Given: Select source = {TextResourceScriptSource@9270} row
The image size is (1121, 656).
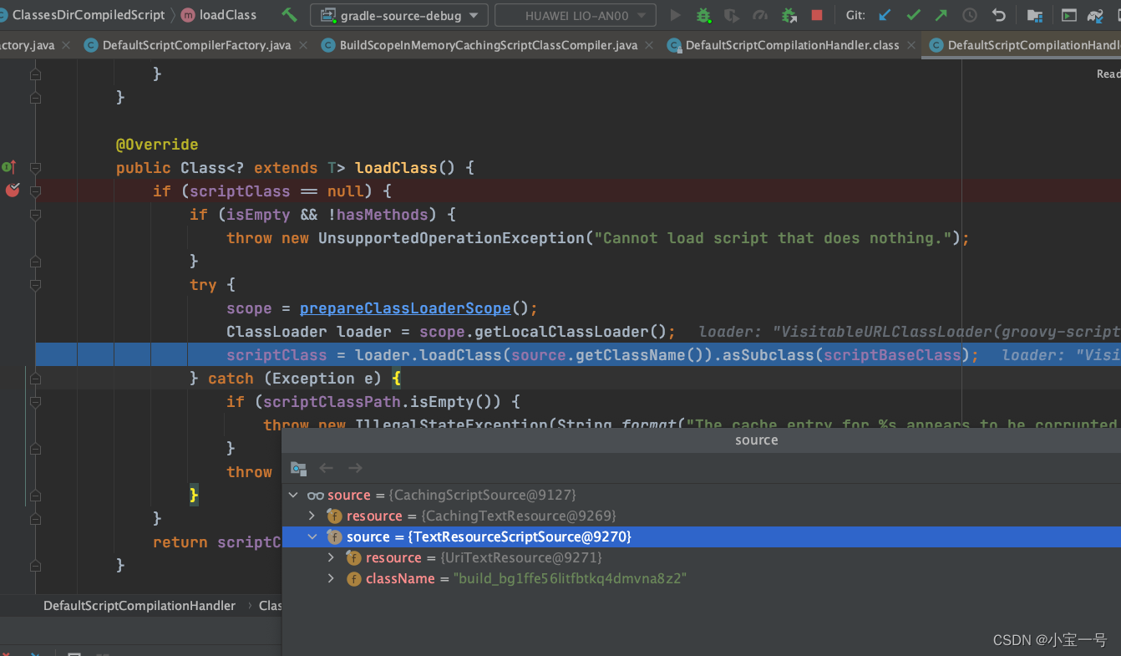Looking at the screenshot, I should coord(702,536).
